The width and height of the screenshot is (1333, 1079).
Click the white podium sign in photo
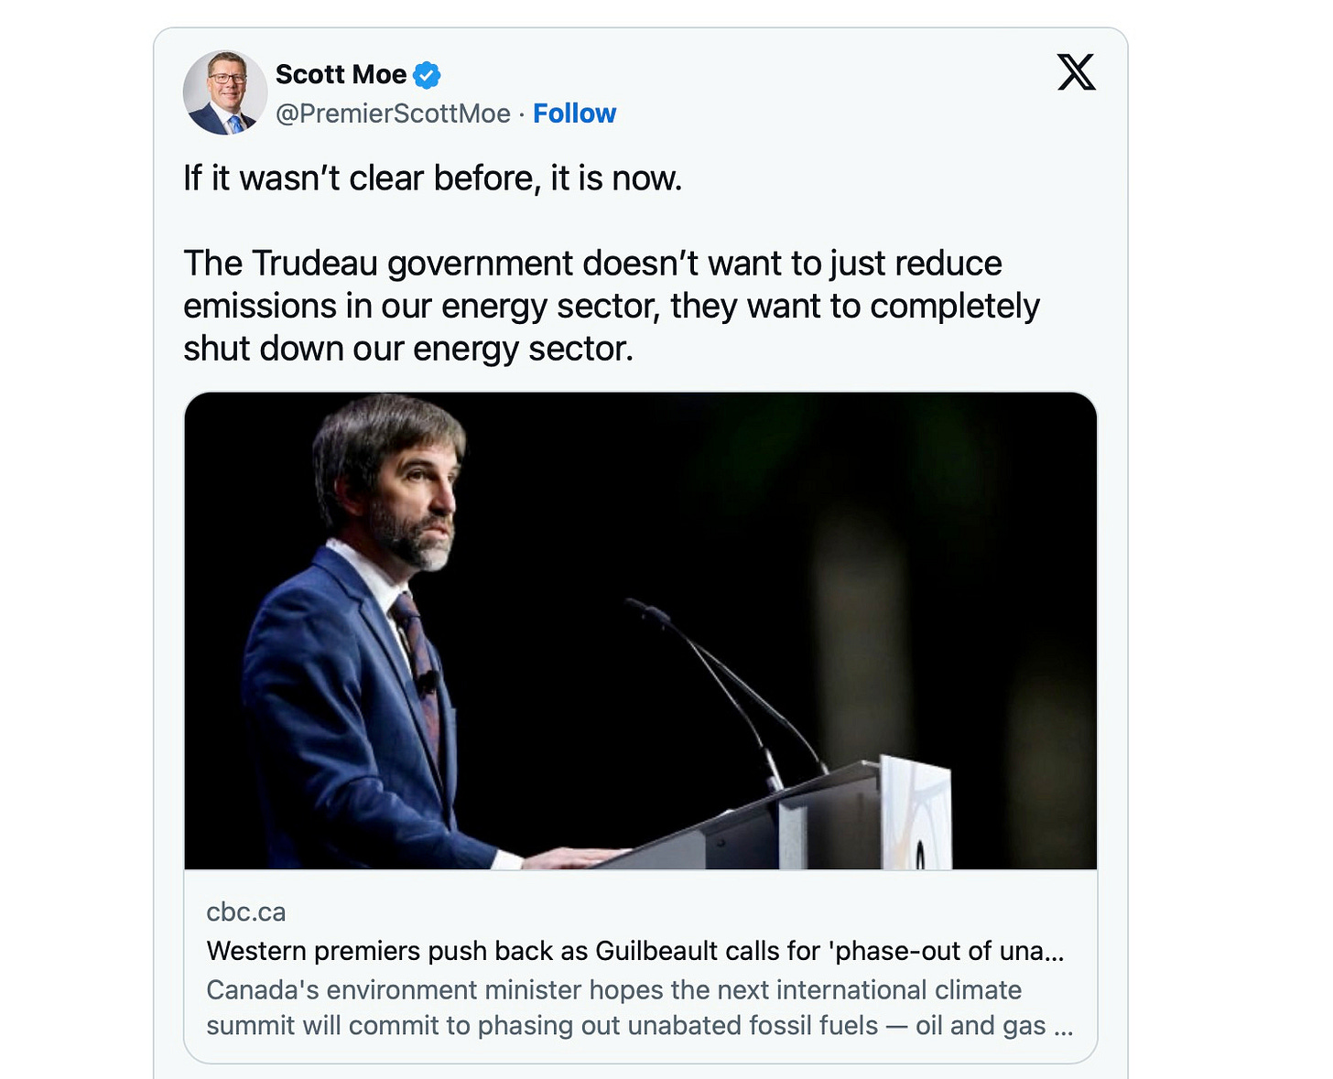[x=916, y=813]
